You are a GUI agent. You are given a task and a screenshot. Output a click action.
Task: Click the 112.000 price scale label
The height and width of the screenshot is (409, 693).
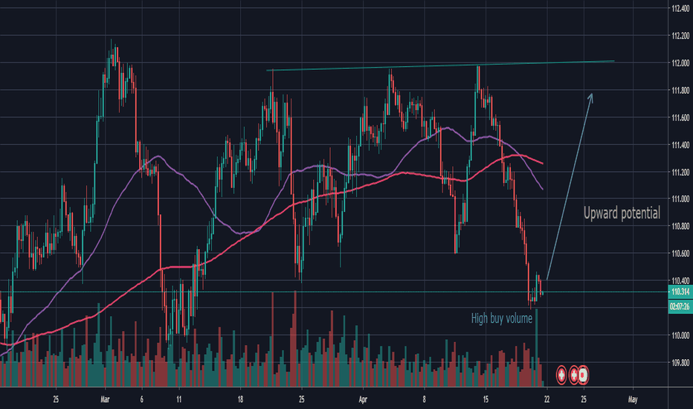click(x=680, y=63)
